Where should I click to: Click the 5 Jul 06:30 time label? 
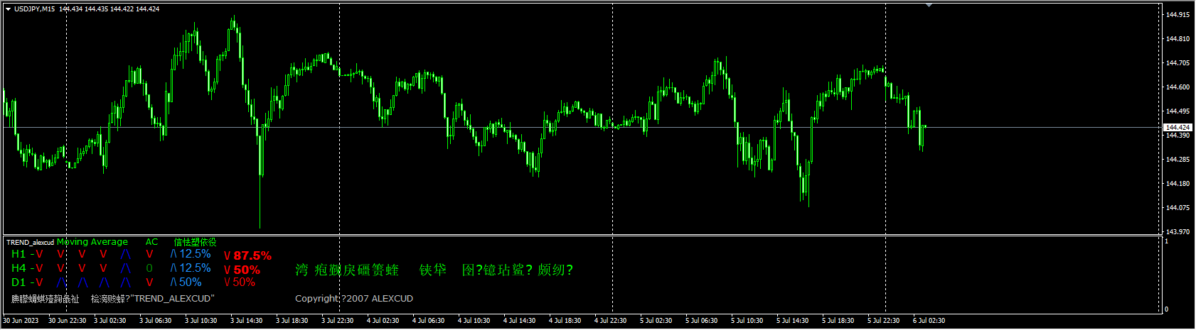click(x=701, y=321)
